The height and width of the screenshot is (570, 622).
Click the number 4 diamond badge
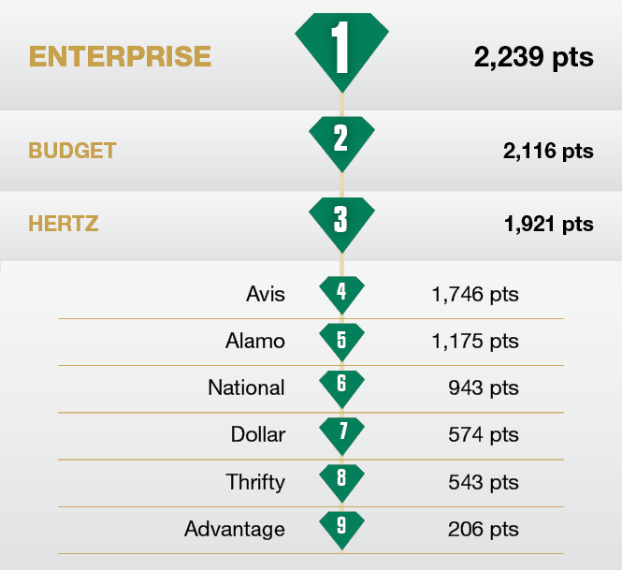pos(341,292)
